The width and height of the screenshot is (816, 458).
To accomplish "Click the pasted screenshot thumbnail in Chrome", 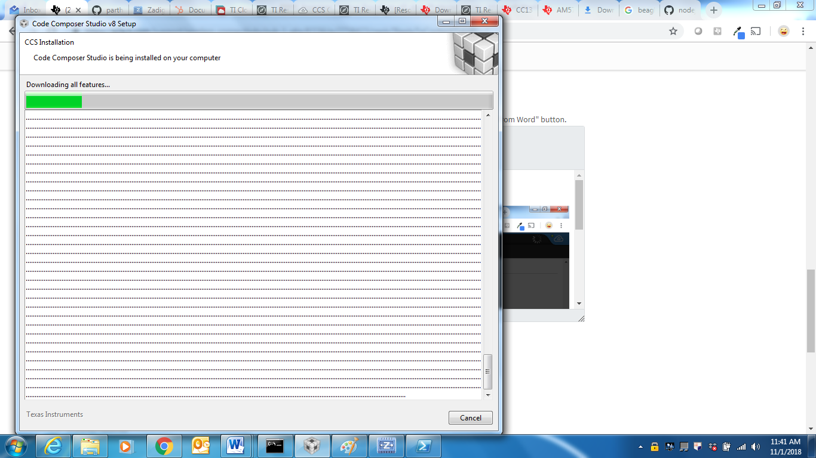I will coord(536,257).
